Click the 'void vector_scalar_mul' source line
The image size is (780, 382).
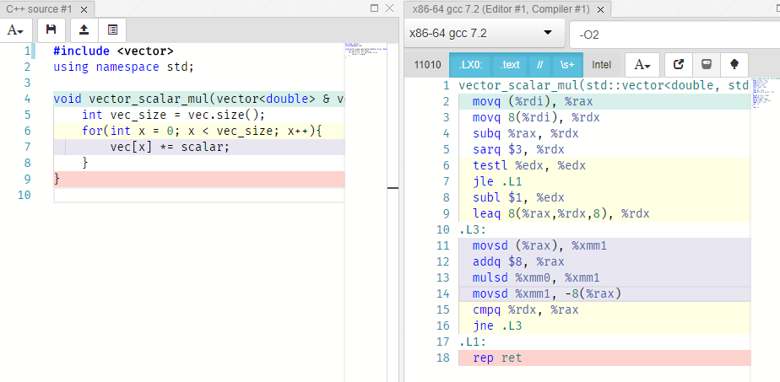point(199,99)
